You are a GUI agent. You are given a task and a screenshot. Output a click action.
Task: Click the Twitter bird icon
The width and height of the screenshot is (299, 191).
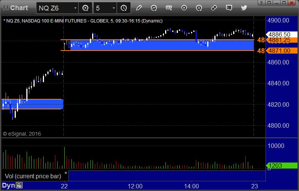[244, 8]
